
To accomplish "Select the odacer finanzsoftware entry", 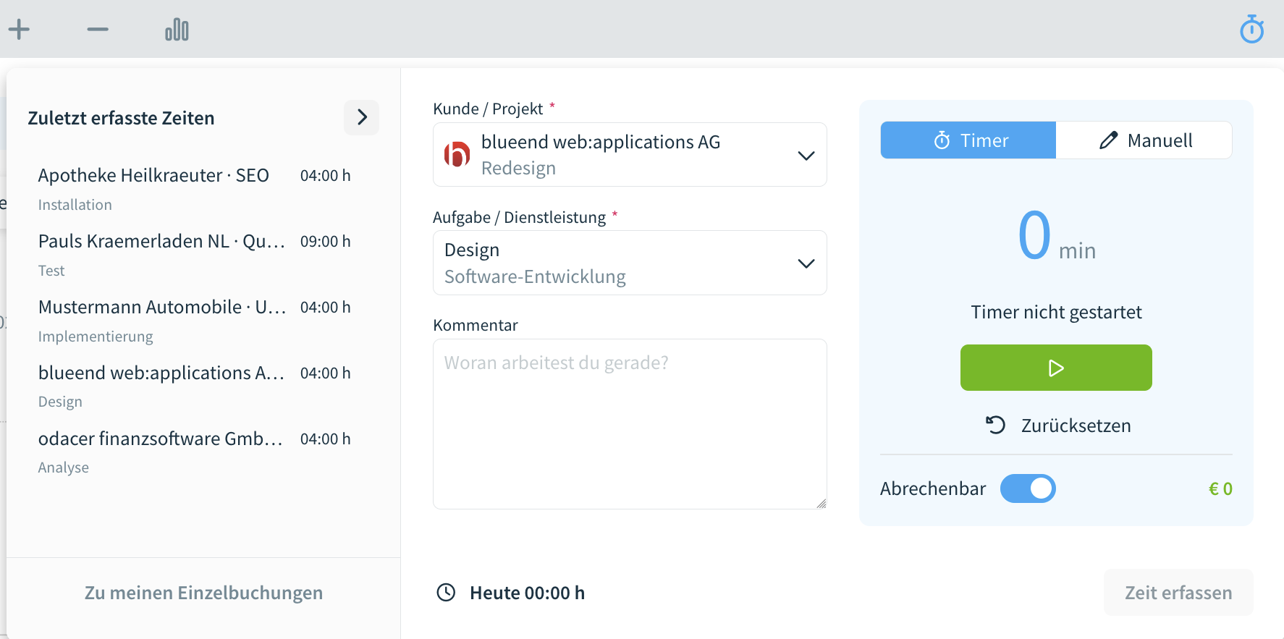I will point(194,452).
